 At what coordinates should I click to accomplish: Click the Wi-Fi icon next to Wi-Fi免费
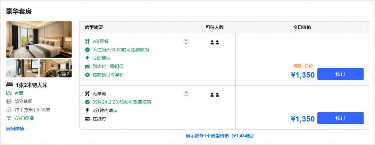pyautogui.click(x=9, y=118)
